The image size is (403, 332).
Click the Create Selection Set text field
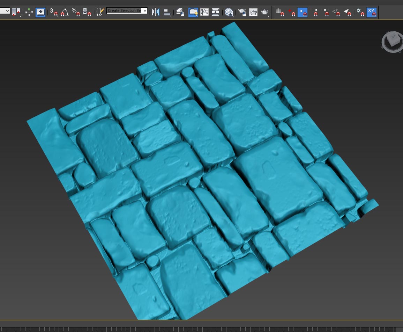[125, 10]
